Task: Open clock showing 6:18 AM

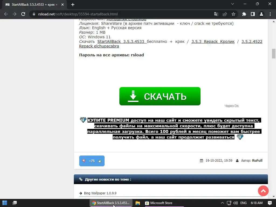Action: [257, 203]
